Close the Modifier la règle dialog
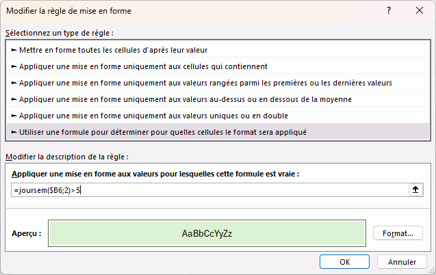Screen dimensions: 436x275 (x=418, y=12)
